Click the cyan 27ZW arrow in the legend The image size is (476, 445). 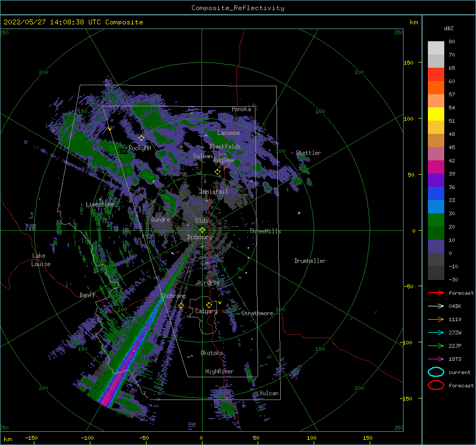point(436,333)
